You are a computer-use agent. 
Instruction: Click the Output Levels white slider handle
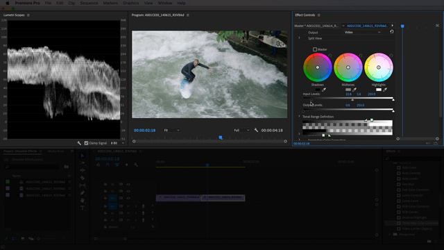[393, 111]
